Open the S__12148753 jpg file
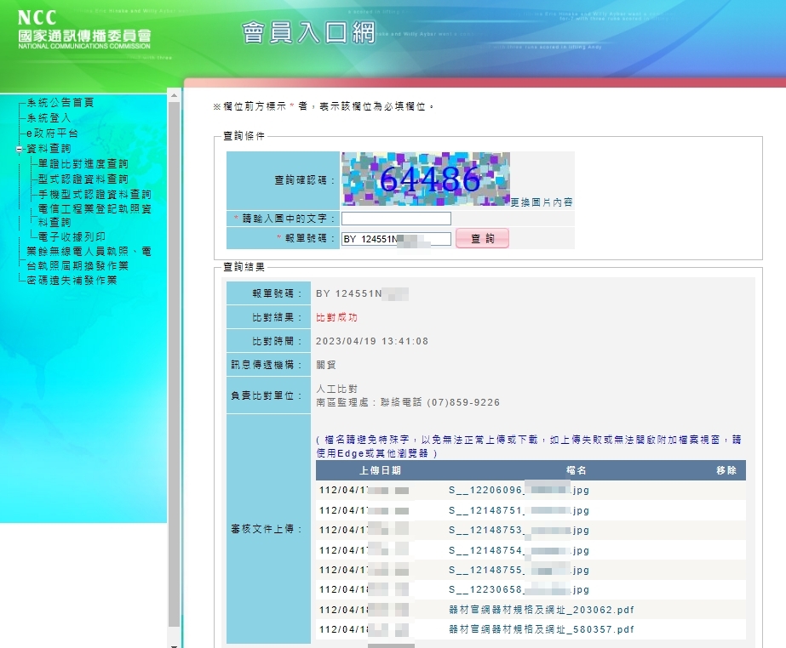The height and width of the screenshot is (648, 786). 519,531
